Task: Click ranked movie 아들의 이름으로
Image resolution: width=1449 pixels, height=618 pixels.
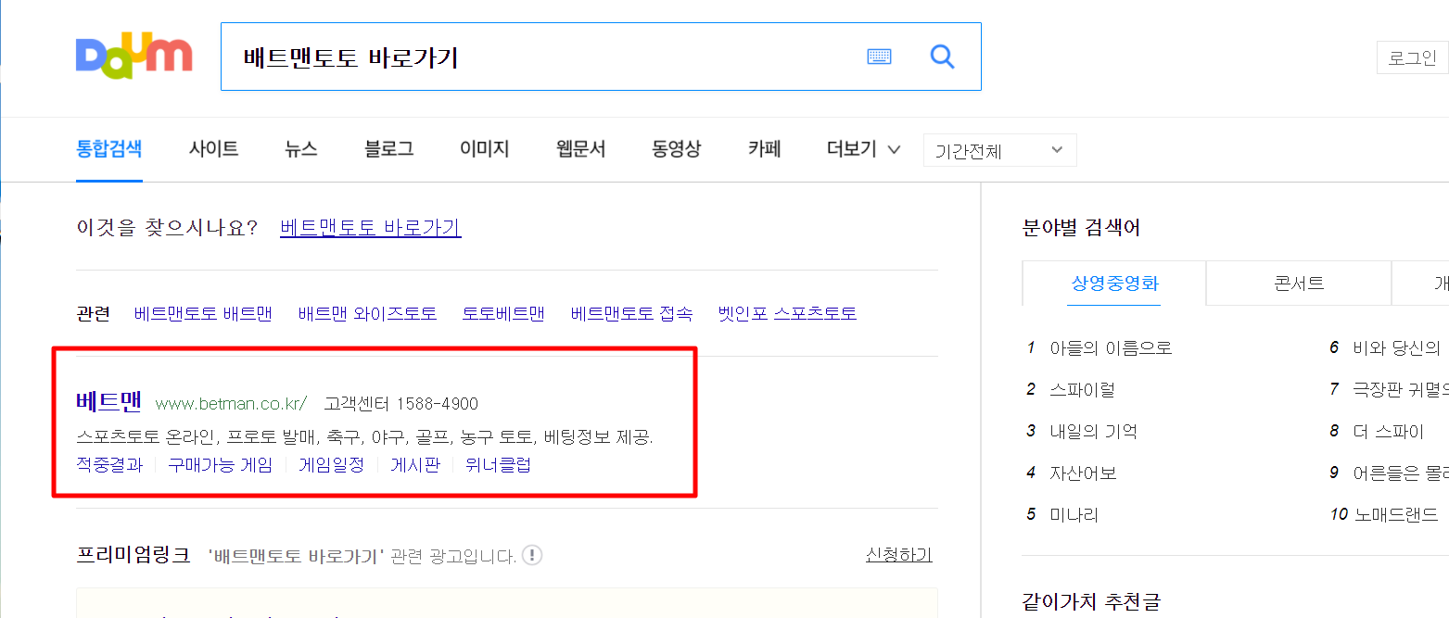Action: click(1111, 348)
